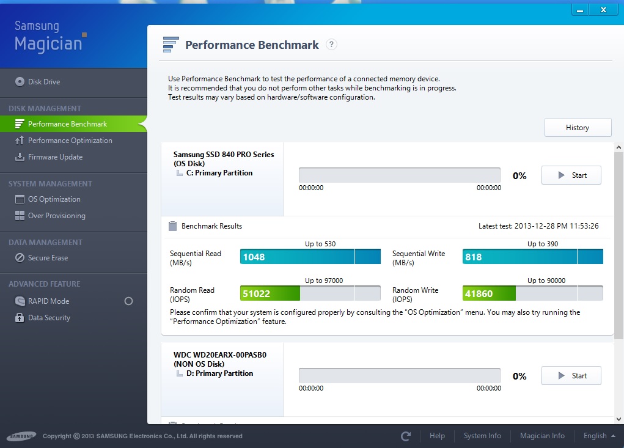Click the WDC WD20EARX-00PASB0 label
Screen dimensions: 624x448
[x=220, y=355]
